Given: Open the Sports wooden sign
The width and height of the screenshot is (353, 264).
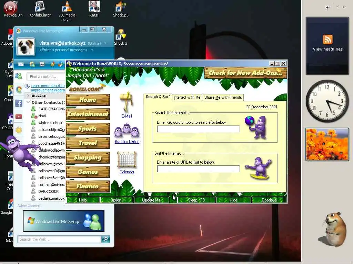Looking at the screenshot, I should (88, 129).
